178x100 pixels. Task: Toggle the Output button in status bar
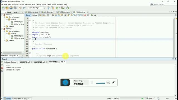click(7, 99)
